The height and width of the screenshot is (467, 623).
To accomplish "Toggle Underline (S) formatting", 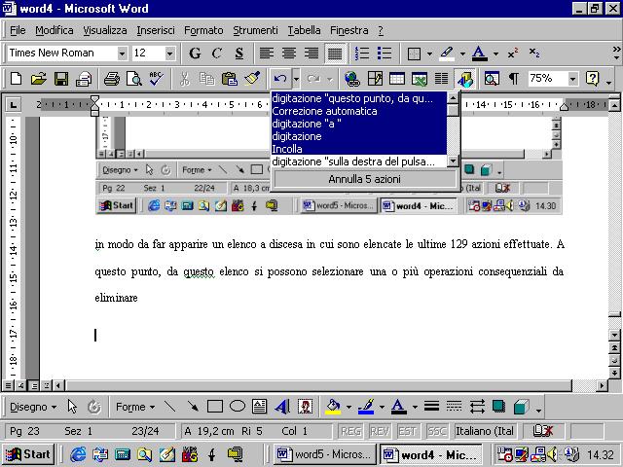I will [238, 54].
